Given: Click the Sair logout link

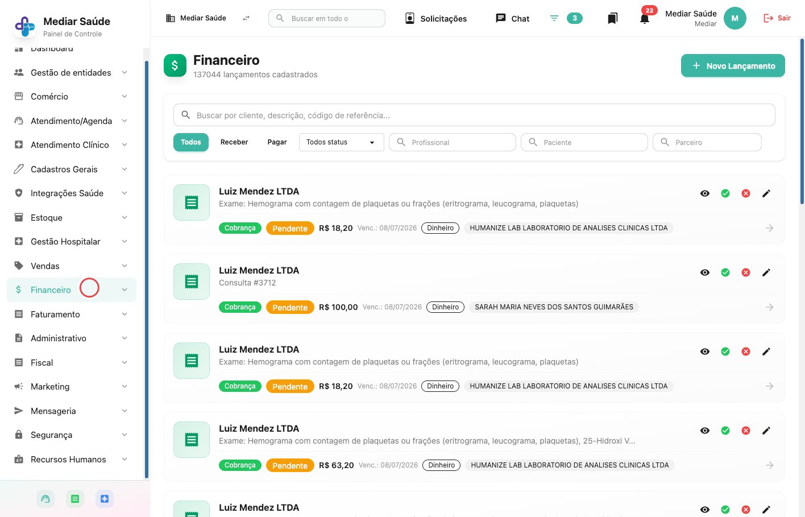Looking at the screenshot, I should tap(777, 18).
